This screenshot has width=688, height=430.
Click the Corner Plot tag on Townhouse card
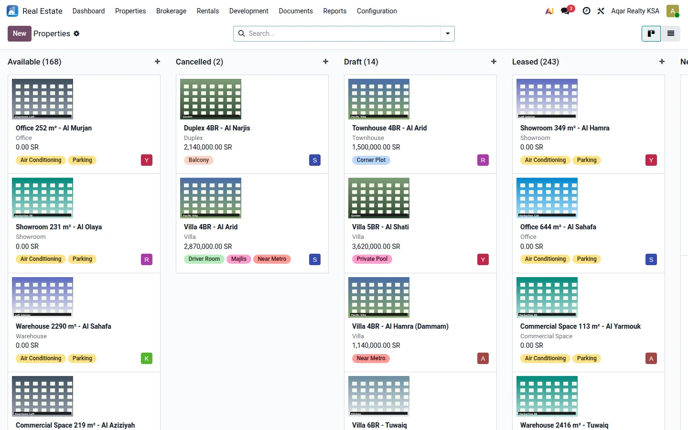371,160
